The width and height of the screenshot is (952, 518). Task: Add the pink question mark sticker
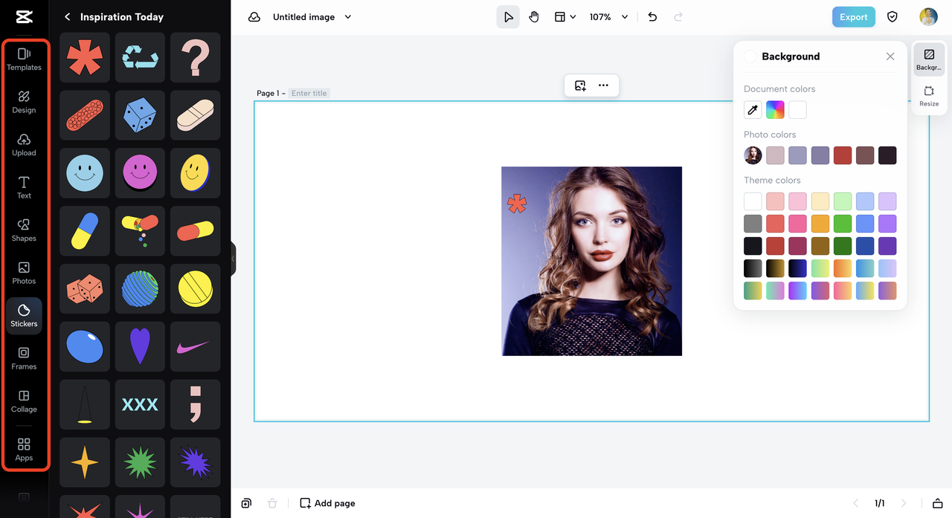(x=195, y=57)
